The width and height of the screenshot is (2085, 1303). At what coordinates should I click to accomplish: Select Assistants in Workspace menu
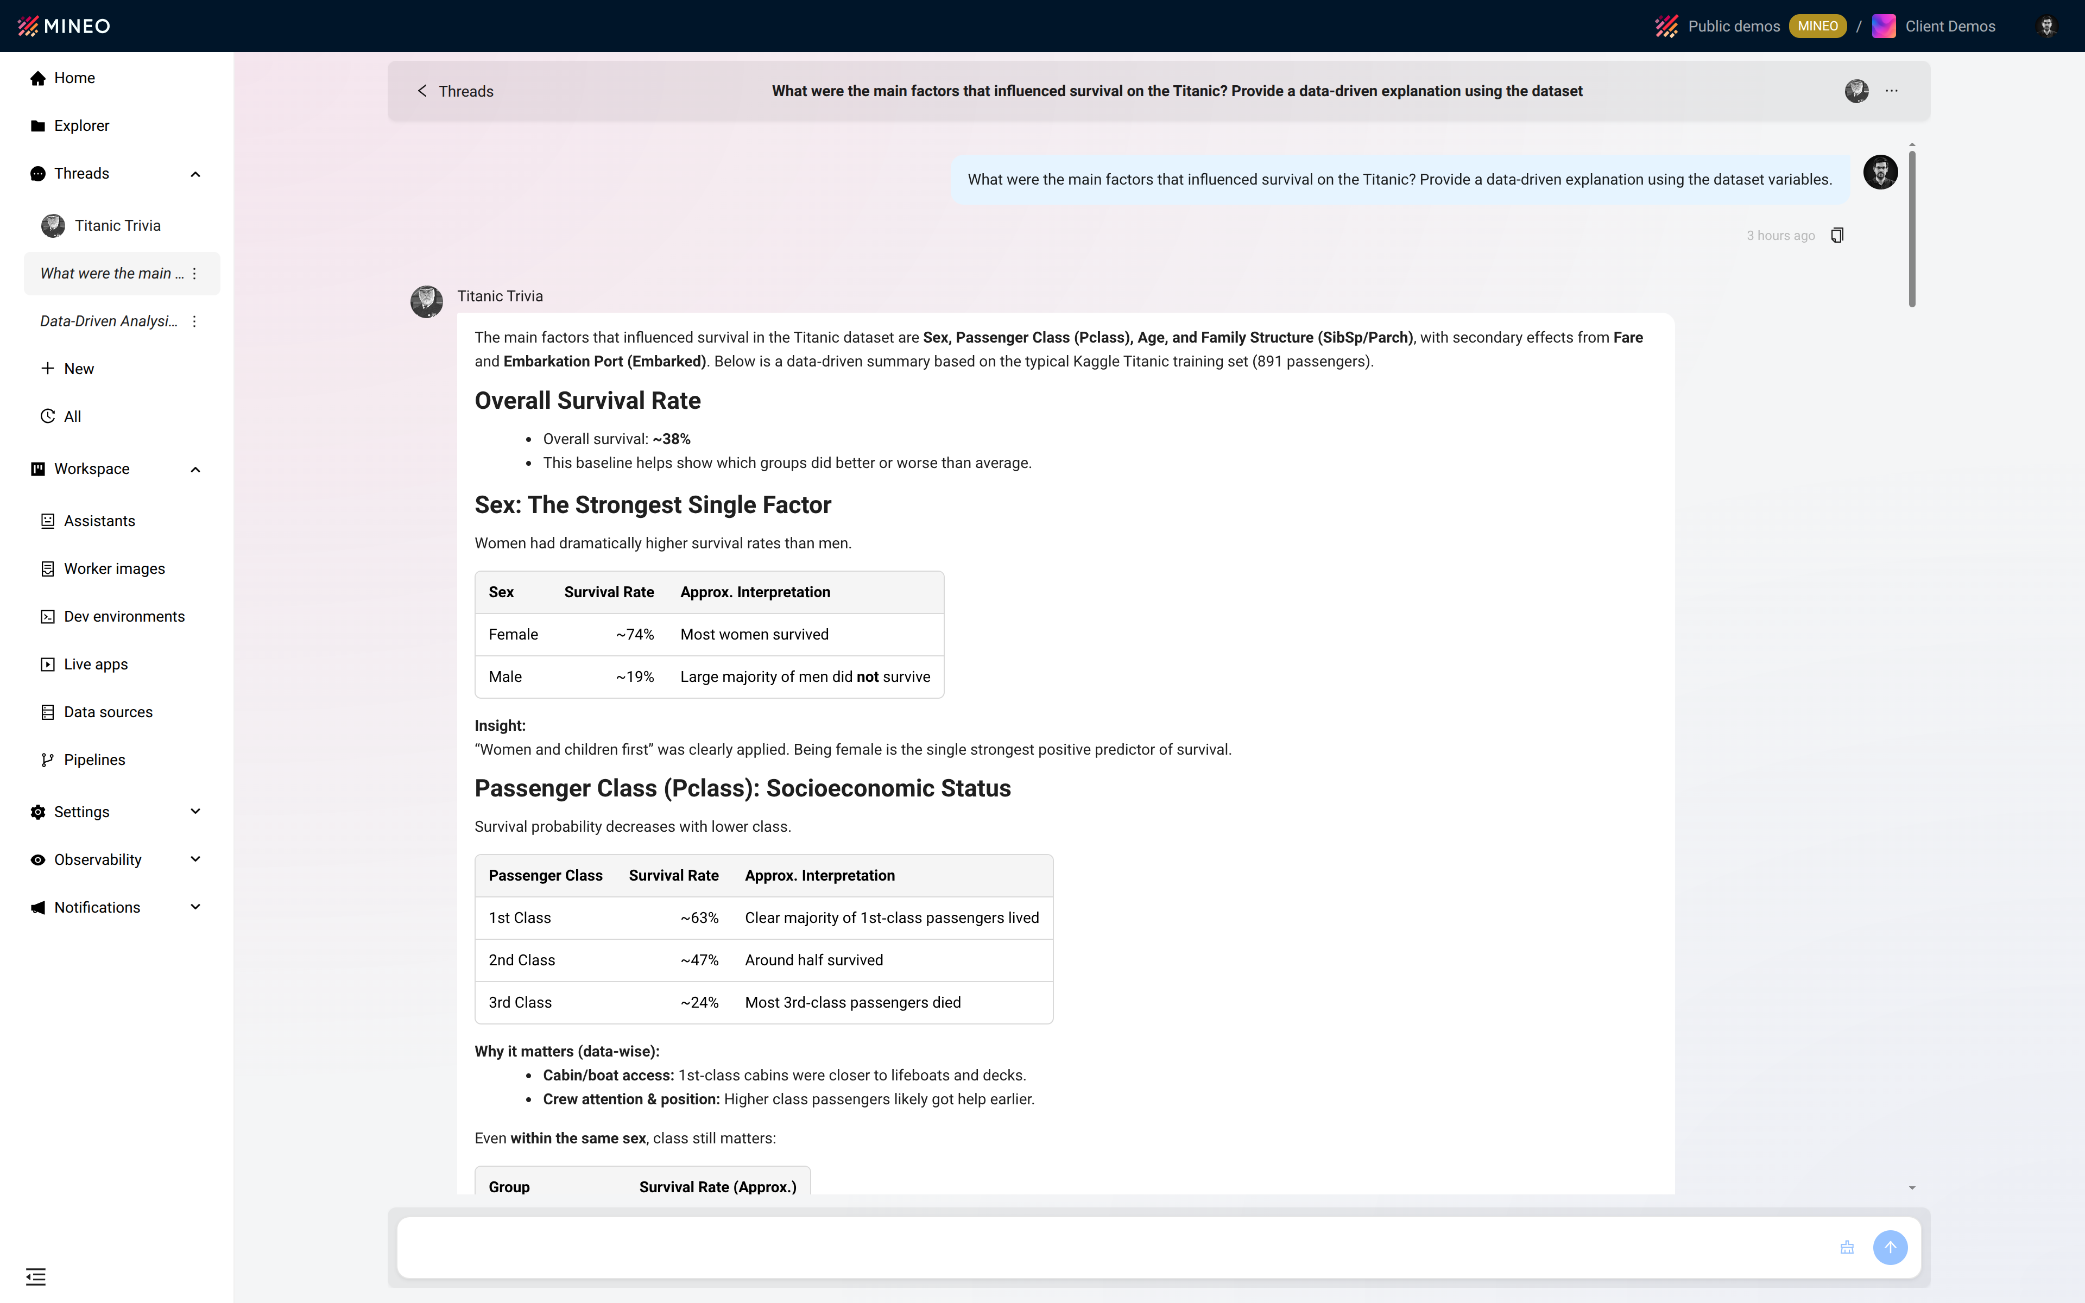point(99,521)
